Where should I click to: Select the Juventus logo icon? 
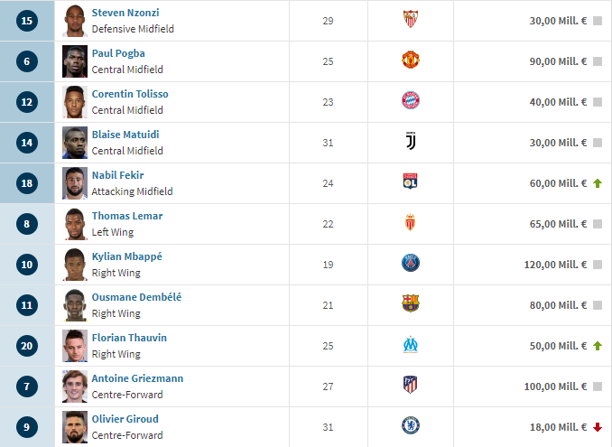(410, 141)
